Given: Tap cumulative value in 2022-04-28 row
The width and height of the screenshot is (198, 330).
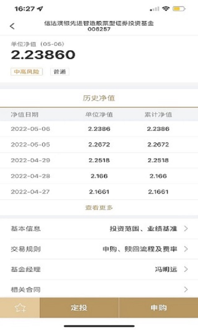Looking at the screenshot, I should click(158, 176).
